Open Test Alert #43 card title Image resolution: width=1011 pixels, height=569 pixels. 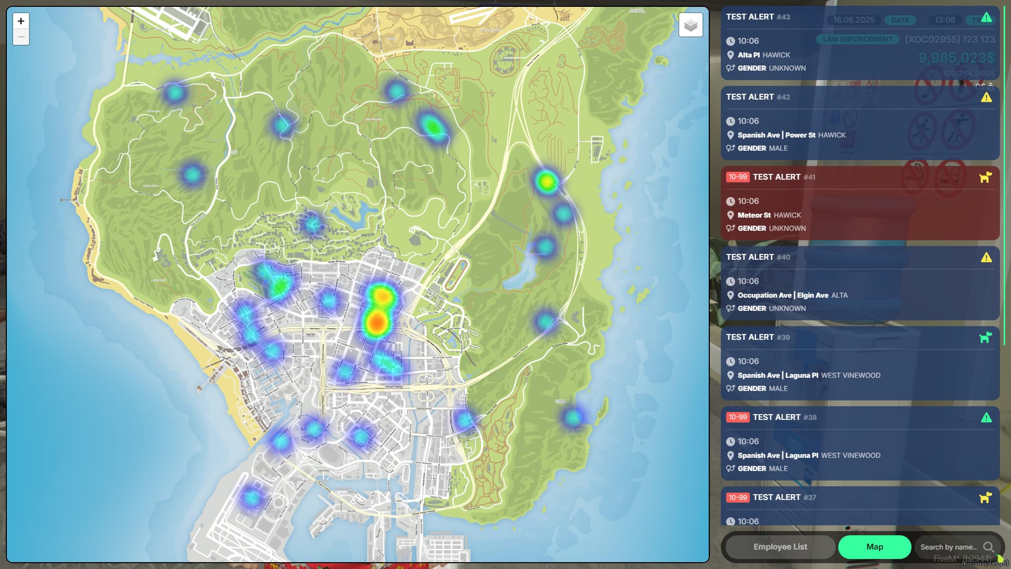click(x=758, y=17)
